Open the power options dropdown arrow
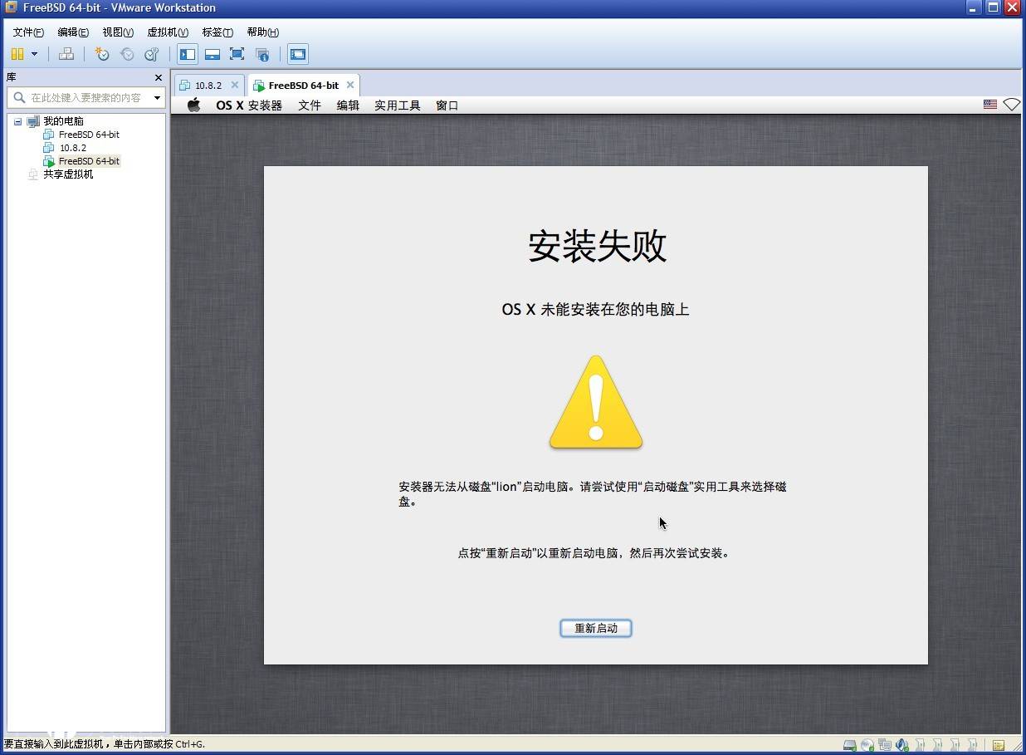The image size is (1026, 755). click(x=35, y=54)
